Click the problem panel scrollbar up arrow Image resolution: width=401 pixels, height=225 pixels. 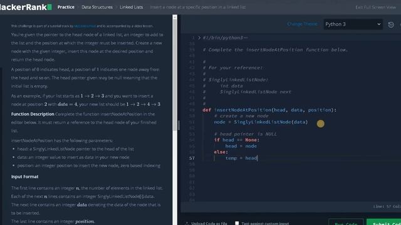click(x=175, y=17)
